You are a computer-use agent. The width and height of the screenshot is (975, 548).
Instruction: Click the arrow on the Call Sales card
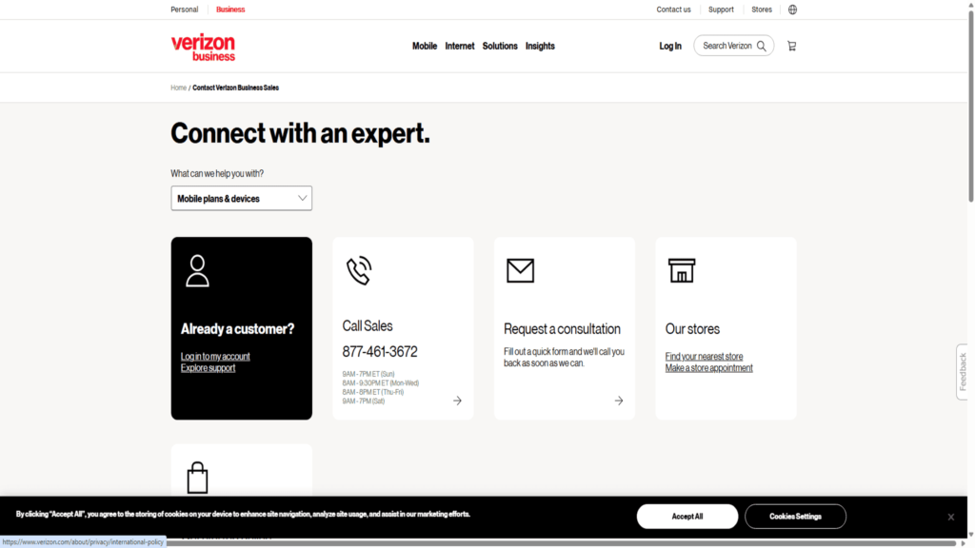[x=457, y=401]
